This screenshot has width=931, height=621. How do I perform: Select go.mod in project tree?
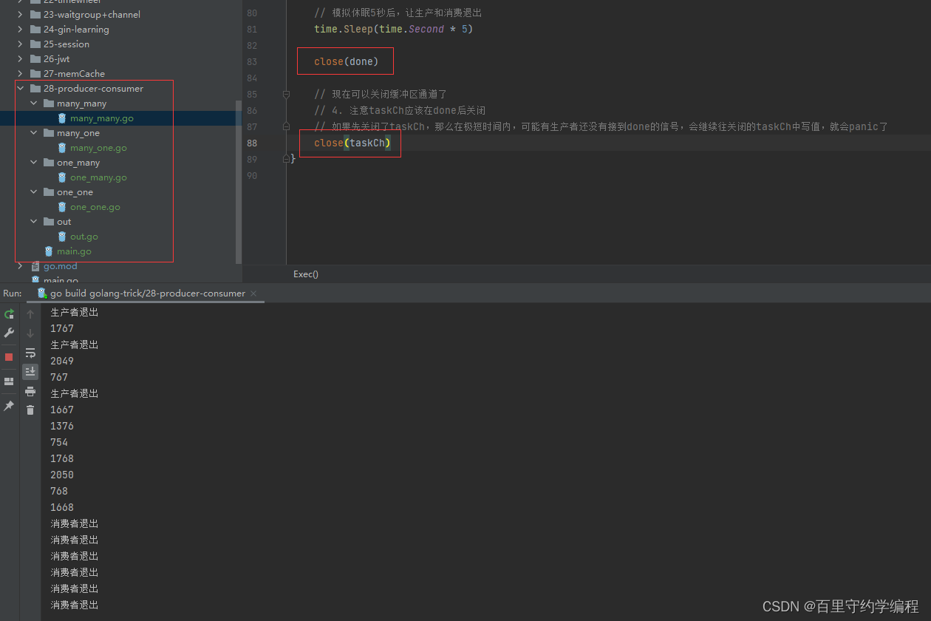click(60, 266)
